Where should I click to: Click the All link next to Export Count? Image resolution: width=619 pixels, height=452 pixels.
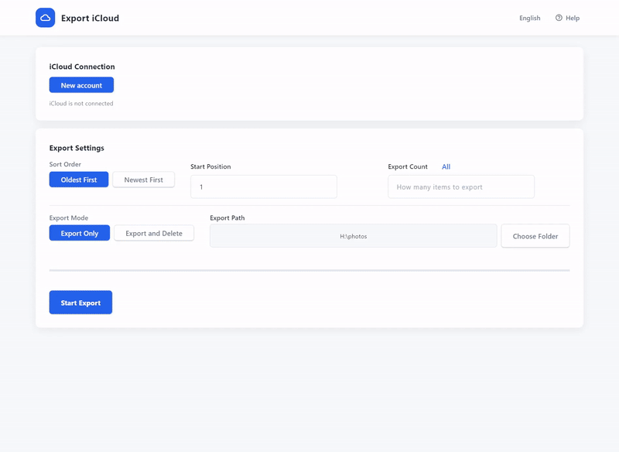[x=446, y=166]
